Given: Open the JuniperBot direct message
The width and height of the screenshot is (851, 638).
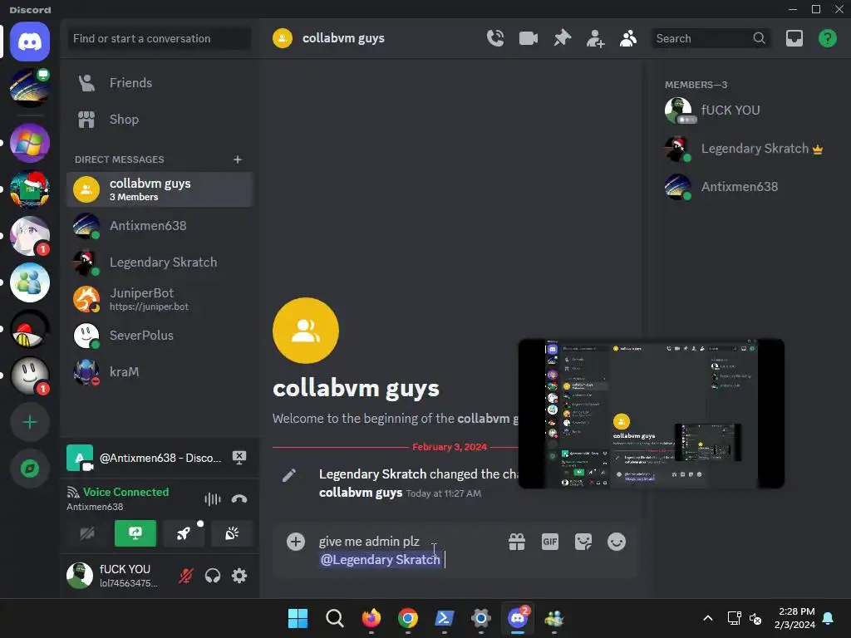Looking at the screenshot, I should click(160, 299).
